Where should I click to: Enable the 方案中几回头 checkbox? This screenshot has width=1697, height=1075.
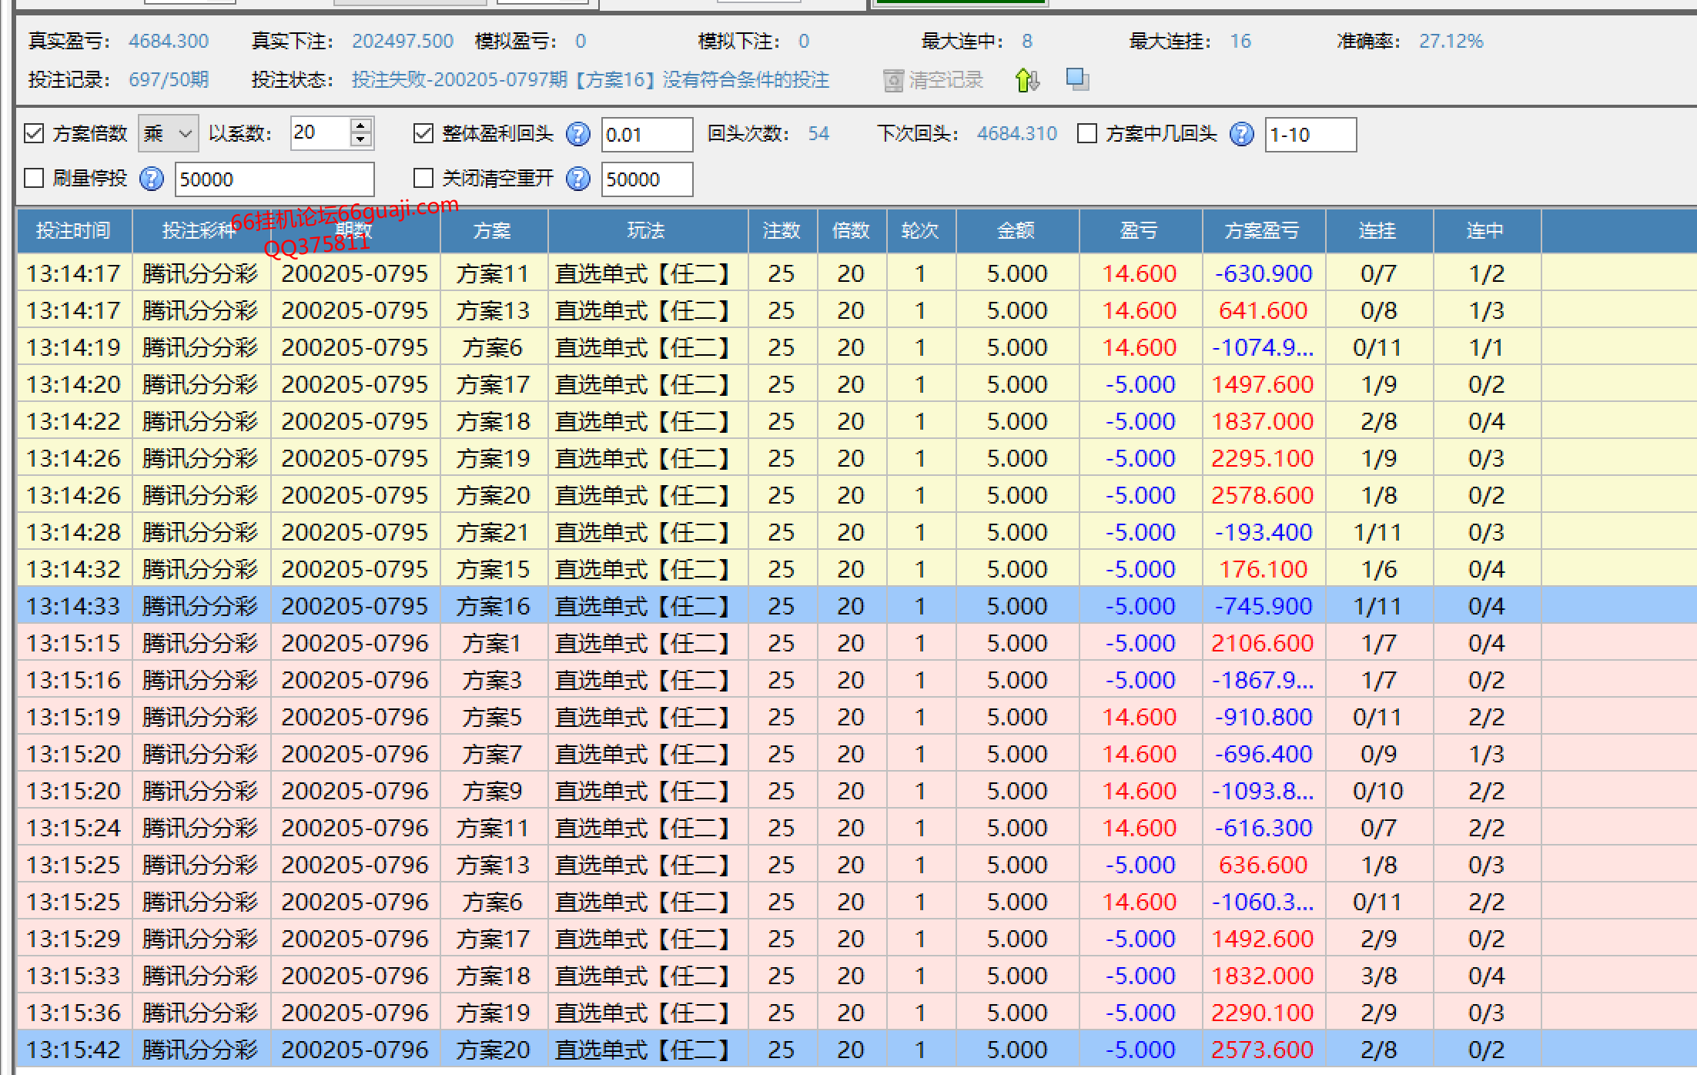point(1087,133)
